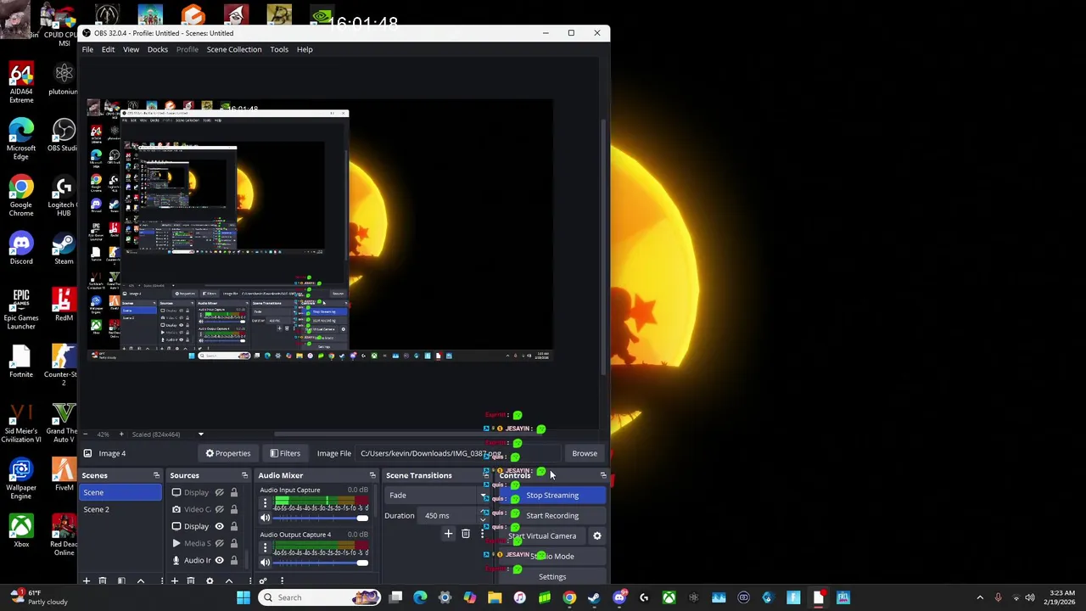Viewport: 1086px width, 611px height.
Task: Open selected source properties gear icon
Action: 210,581
